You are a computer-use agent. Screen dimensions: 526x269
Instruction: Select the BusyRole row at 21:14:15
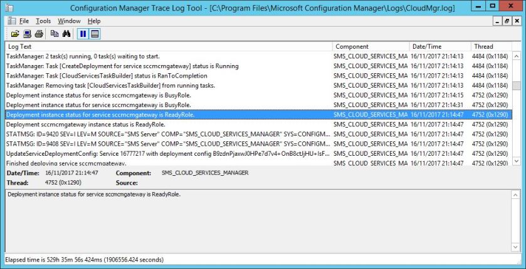coord(259,95)
